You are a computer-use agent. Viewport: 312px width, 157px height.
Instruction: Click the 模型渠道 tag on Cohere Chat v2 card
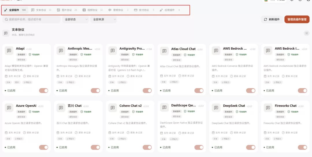[125, 117]
